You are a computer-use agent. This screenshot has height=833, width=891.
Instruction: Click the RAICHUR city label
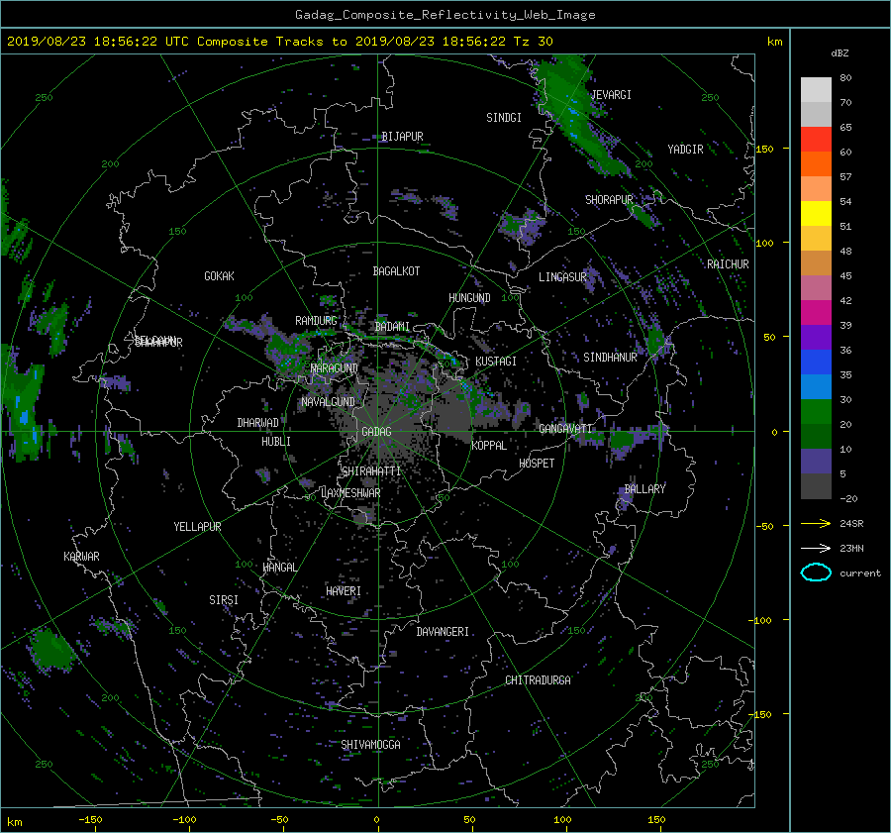point(728,264)
